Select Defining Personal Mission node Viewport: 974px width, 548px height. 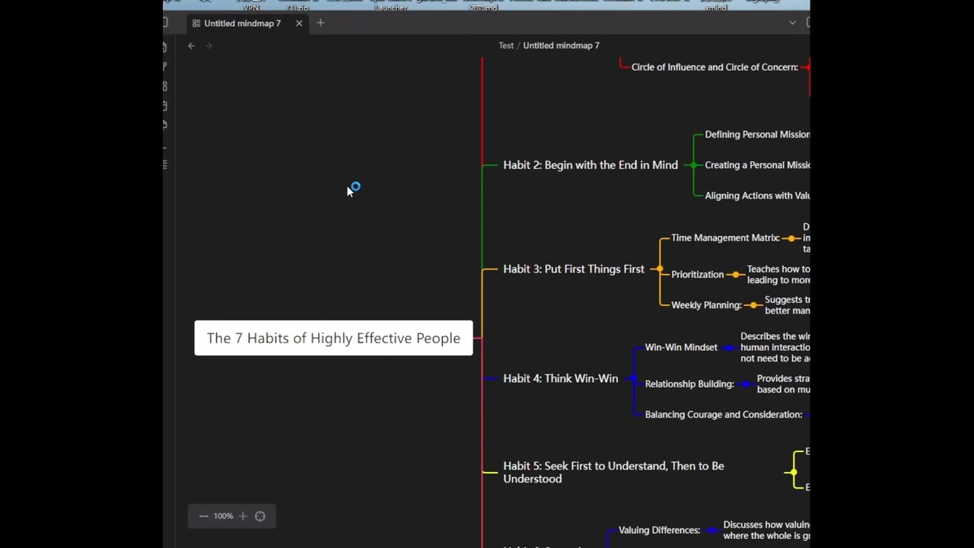coord(757,135)
